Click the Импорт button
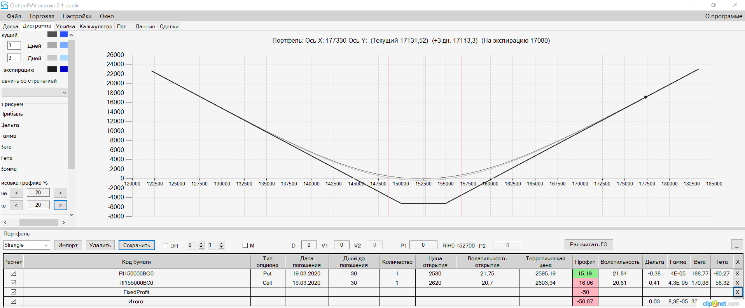This screenshot has width=745, height=308. (x=68, y=245)
